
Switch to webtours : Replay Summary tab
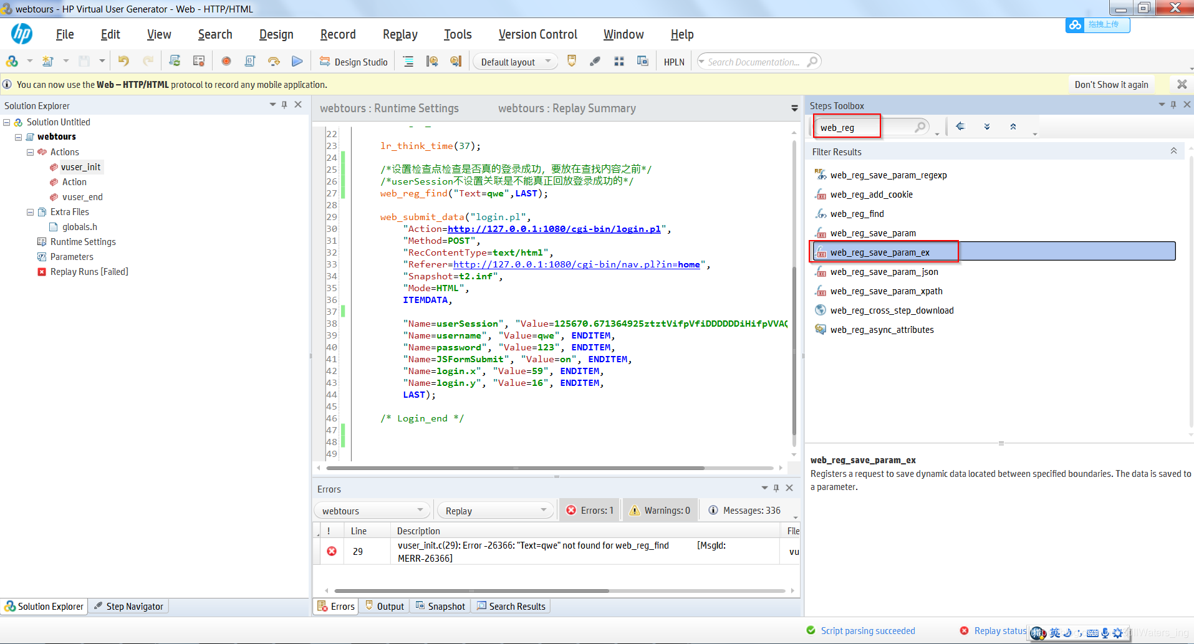tap(567, 108)
